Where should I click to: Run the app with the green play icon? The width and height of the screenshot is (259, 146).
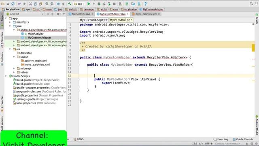point(89,4)
